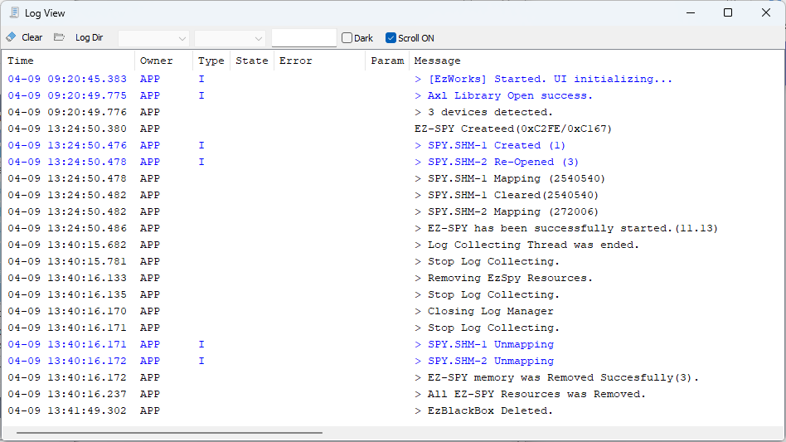Select 'SPY.SHM-2 Mapping (272006)' message
Screen dimensions: 786x442
pyautogui.click(x=507, y=211)
